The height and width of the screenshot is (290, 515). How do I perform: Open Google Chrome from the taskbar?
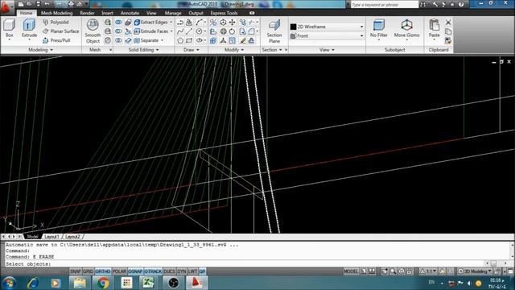tap(103, 283)
